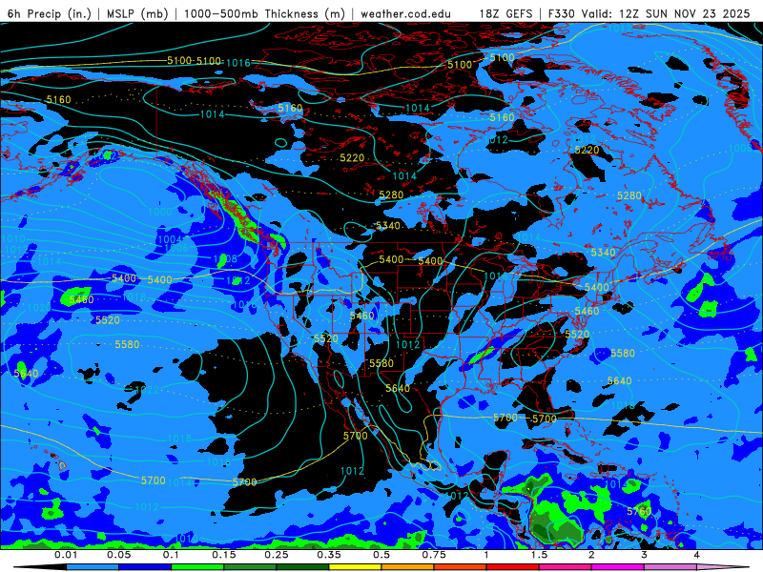The image size is (763, 572).
Task: Click the 0.1 legend value
Action: (x=171, y=555)
